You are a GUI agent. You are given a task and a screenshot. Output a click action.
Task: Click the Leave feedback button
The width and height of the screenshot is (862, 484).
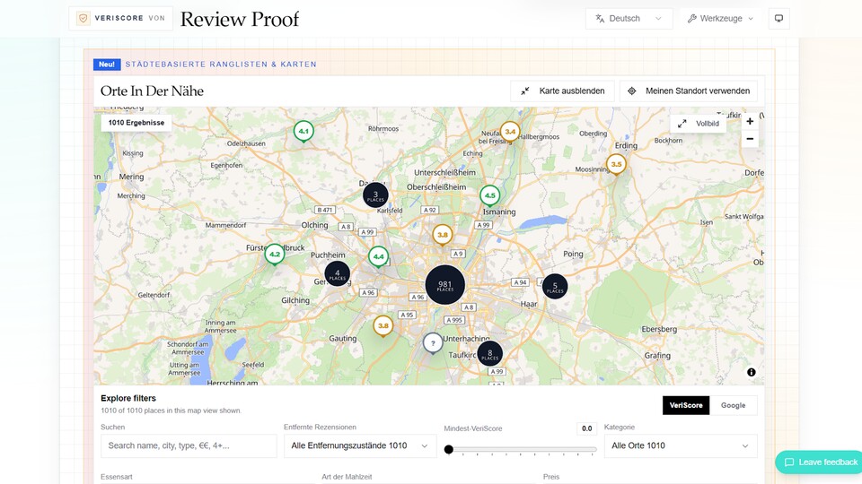(x=819, y=462)
